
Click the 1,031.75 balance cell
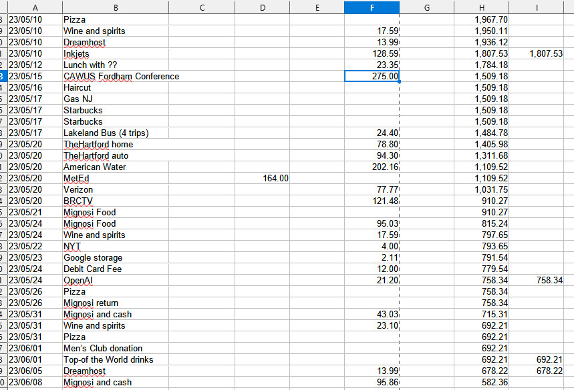click(482, 189)
